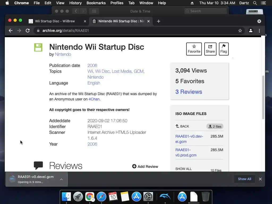Click the 2006 publication date link
Screen dimensions: 272x204
click(x=92, y=65)
